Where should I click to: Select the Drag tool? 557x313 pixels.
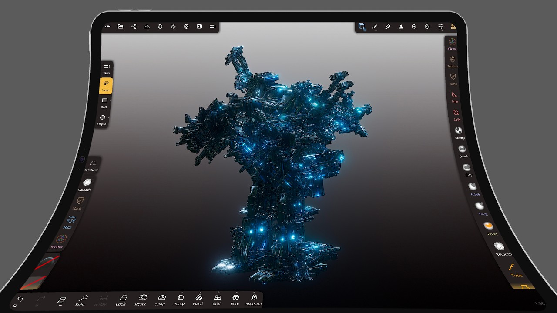(x=481, y=208)
